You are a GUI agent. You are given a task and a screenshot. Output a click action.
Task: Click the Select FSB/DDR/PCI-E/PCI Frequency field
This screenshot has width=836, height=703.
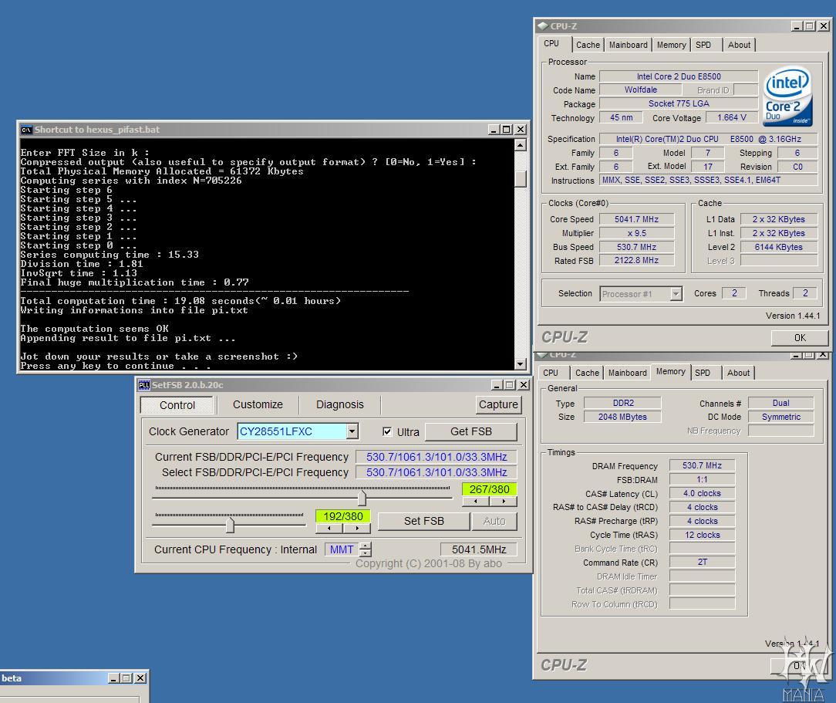coord(437,472)
